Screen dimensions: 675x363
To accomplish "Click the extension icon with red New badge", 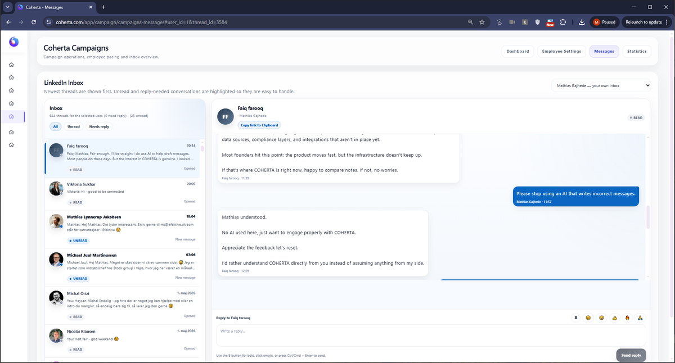I will point(550,22).
